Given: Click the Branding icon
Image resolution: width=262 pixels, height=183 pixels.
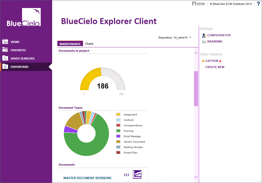Looking at the screenshot, I should pos(204,41).
